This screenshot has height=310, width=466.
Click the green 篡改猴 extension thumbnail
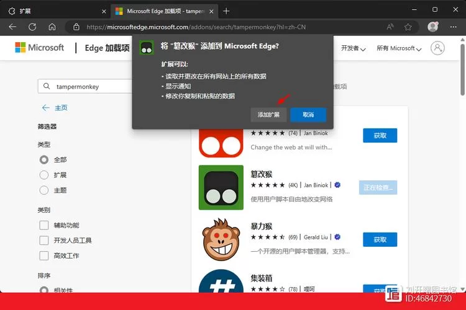pos(221,187)
